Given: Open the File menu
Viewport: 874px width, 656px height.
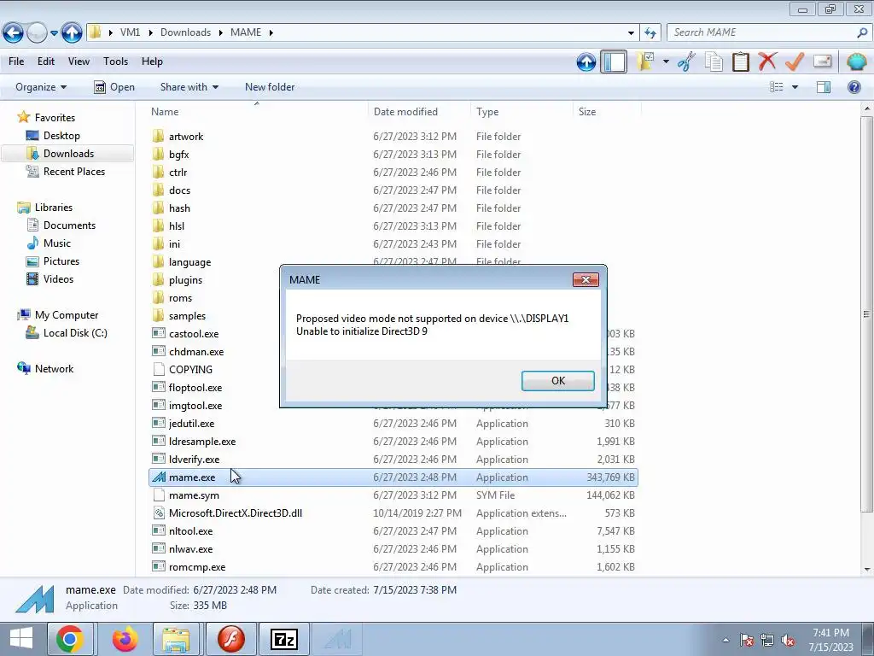Looking at the screenshot, I should [x=16, y=61].
